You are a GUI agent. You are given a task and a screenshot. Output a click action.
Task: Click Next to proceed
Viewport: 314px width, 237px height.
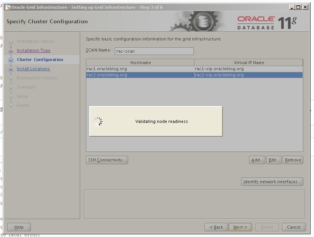(240, 227)
